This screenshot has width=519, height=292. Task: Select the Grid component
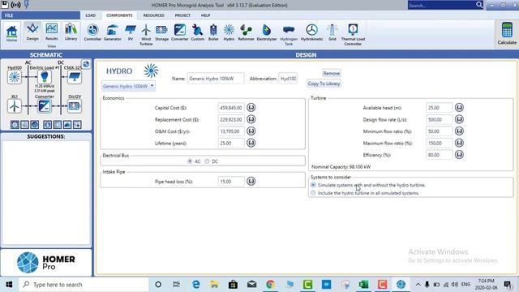(332, 32)
